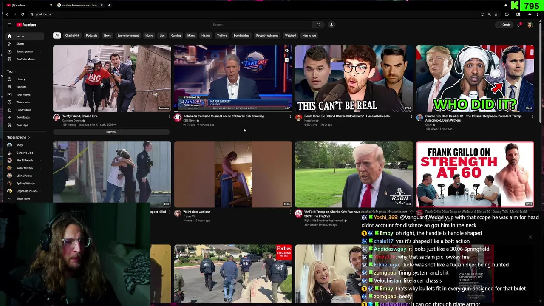Open Frank Grillo Strength at 60 thumbnail
Viewport: 544px width, 306px height.
pyautogui.click(x=475, y=174)
